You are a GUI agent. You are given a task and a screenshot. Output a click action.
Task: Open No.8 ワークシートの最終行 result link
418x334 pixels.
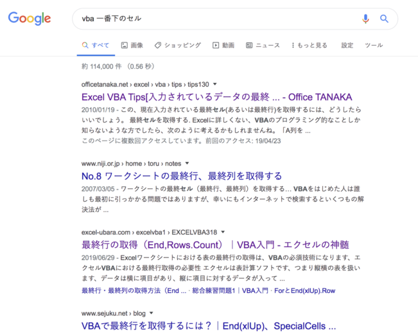[182, 176]
